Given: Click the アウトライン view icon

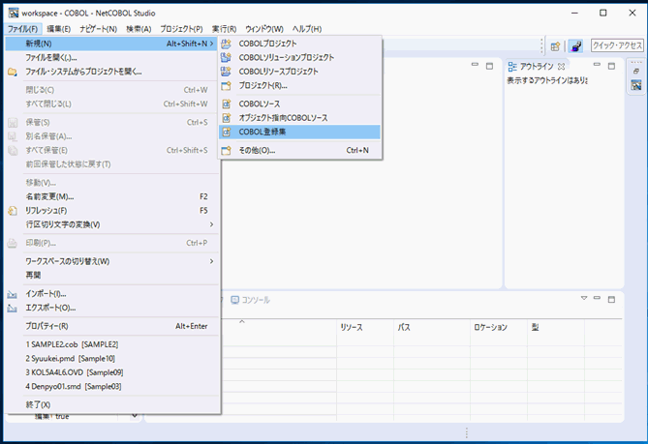Looking at the screenshot, I should pyautogui.click(x=512, y=67).
